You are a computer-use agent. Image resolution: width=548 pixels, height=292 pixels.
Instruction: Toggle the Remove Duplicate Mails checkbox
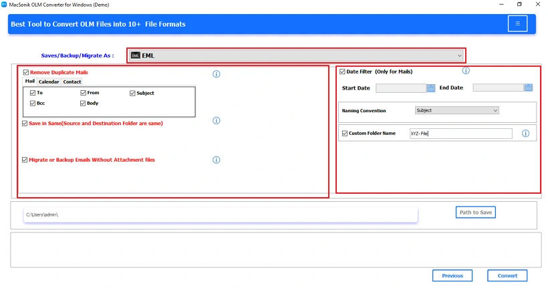pos(26,72)
